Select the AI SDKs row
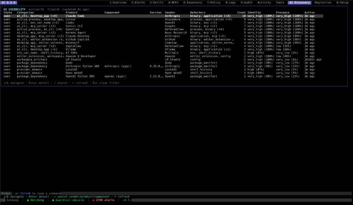Viewport: 353px width, 205px height. pos(163,53)
